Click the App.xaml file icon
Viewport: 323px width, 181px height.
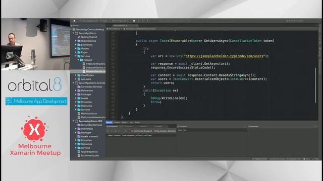tap(79, 79)
